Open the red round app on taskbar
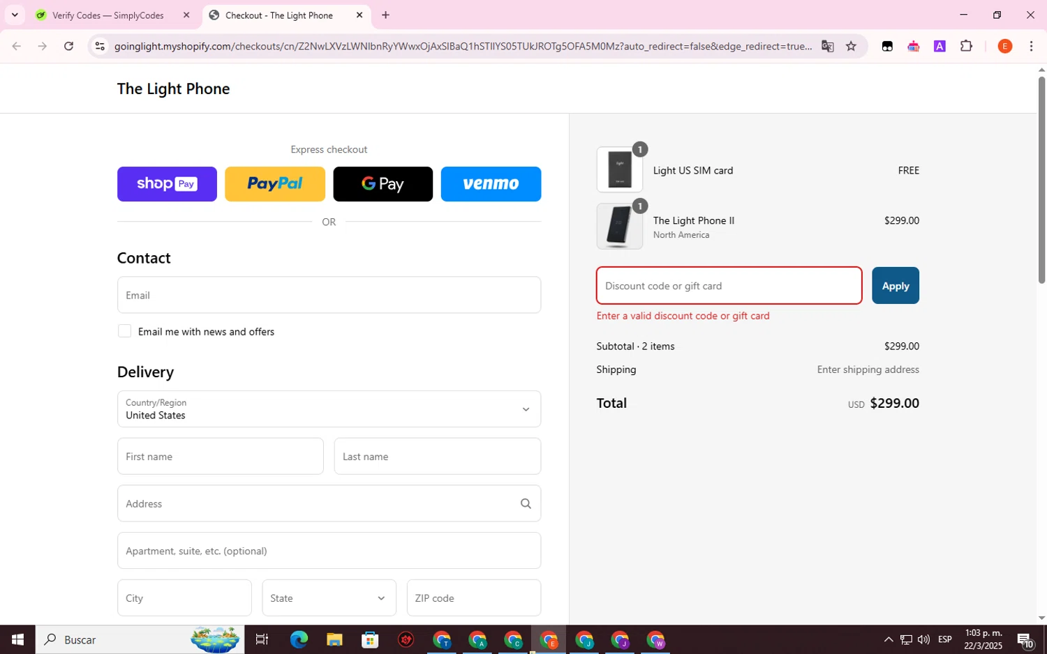 (406, 639)
